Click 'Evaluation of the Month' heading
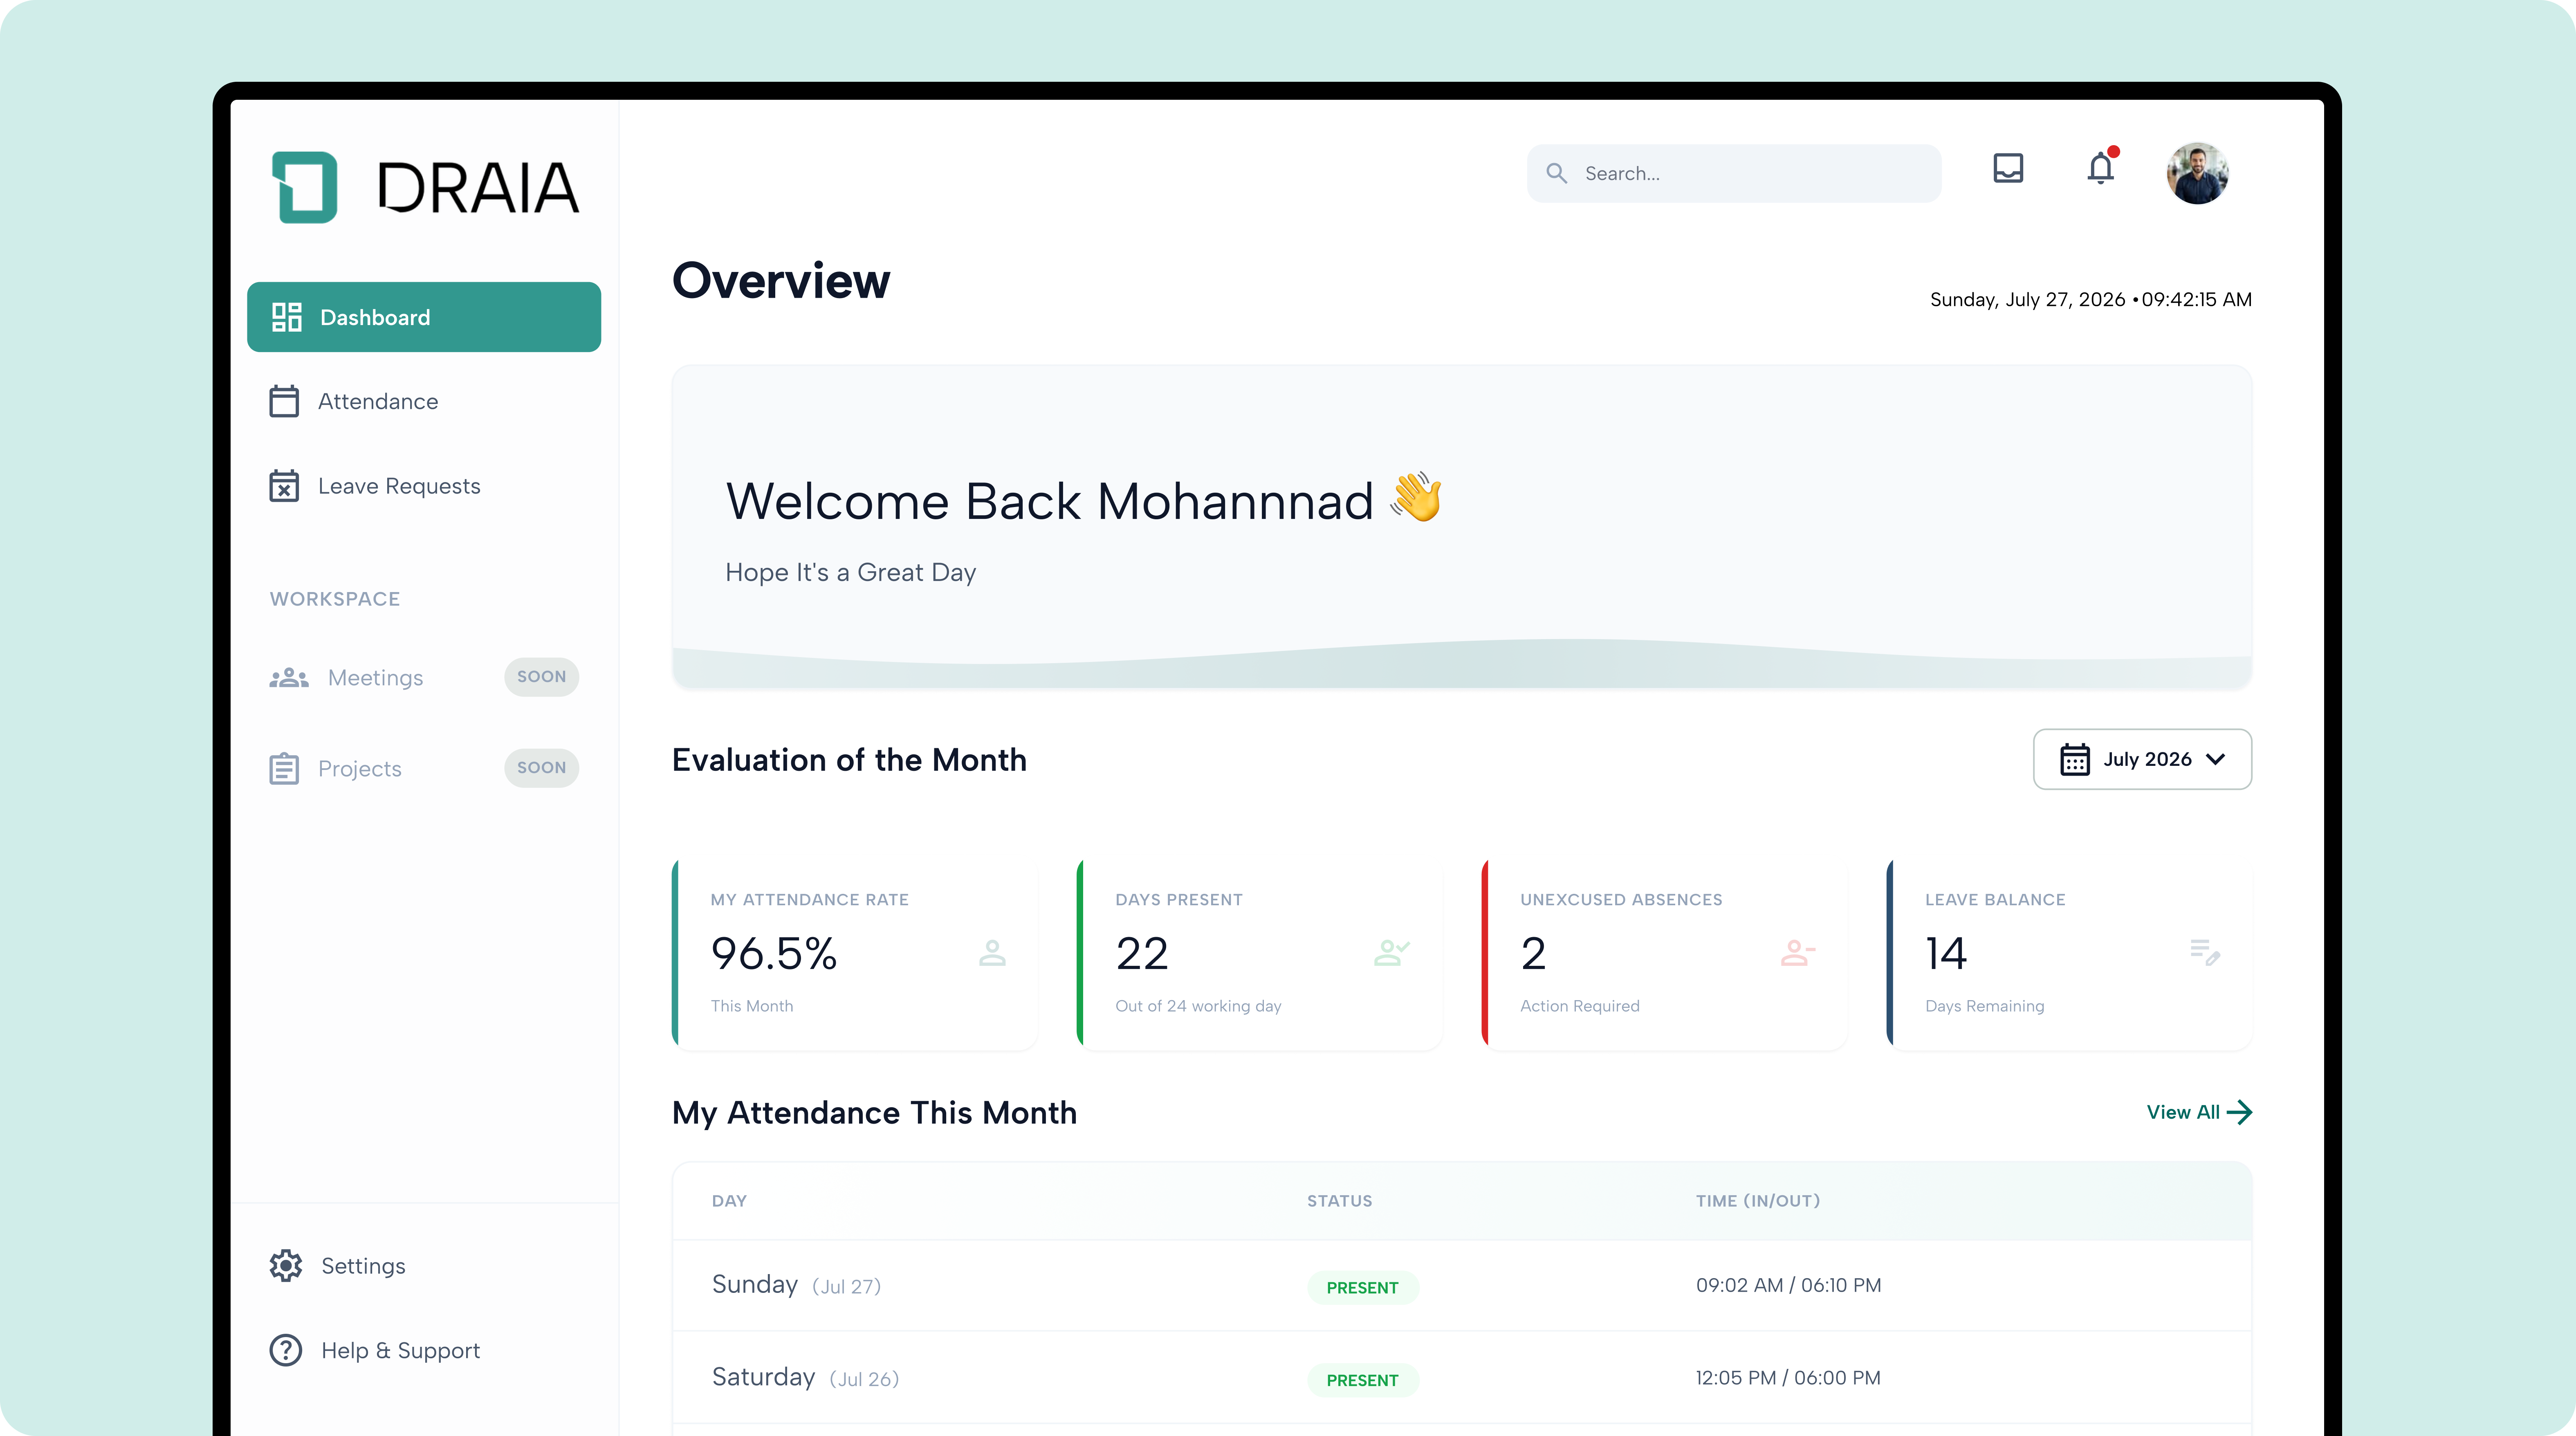This screenshot has height=1436, width=2576. (849, 760)
